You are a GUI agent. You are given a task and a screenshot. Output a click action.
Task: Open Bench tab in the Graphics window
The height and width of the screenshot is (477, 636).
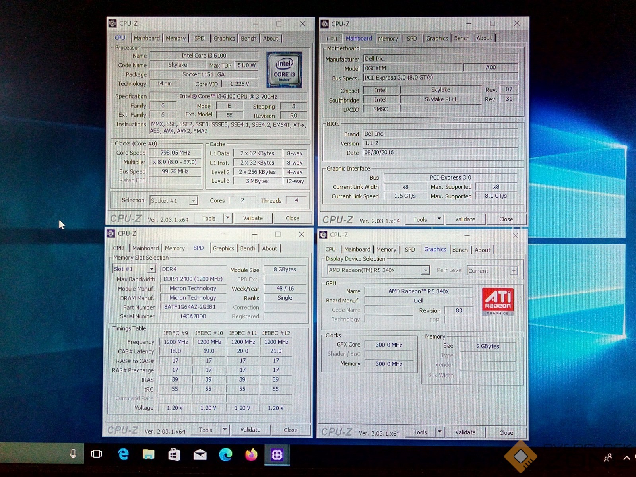tap(460, 250)
